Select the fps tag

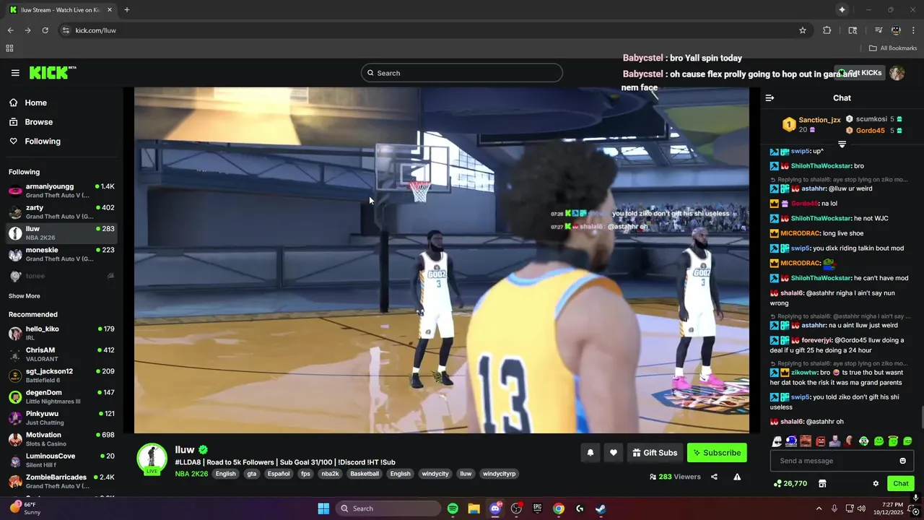tap(305, 474)
